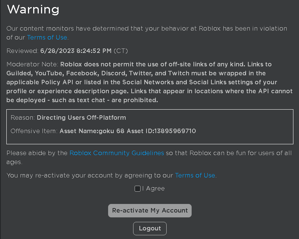Check the I Agree checkbox
This screenshot has height=239, width=299.
coord(138,189)
